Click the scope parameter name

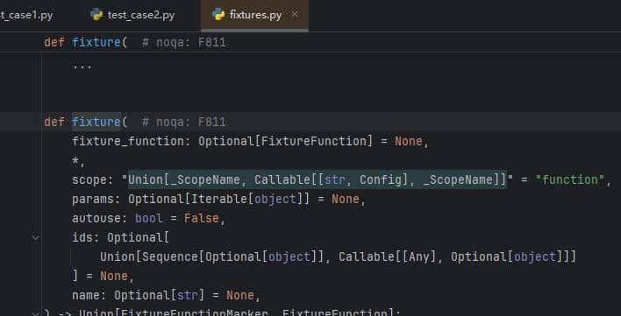(89, 180)
